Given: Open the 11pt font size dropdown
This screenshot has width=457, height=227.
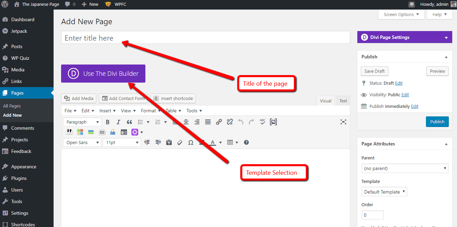Looking at the screenshot, I should pyautogui.click(x=122, y=142).
